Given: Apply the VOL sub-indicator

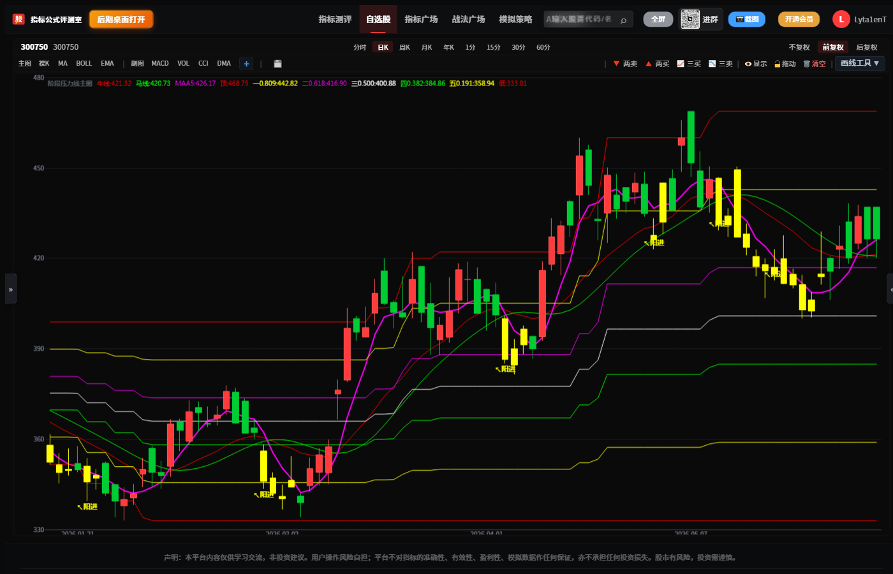Looking at the screenshot, I should (183, 64).
